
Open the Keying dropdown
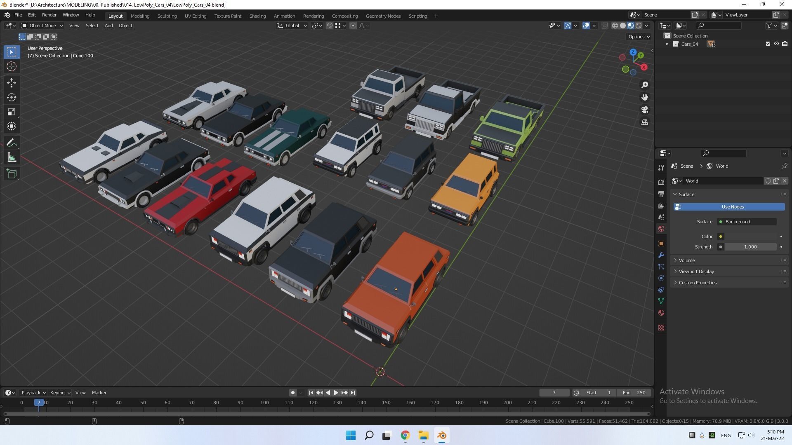[60, 393]
